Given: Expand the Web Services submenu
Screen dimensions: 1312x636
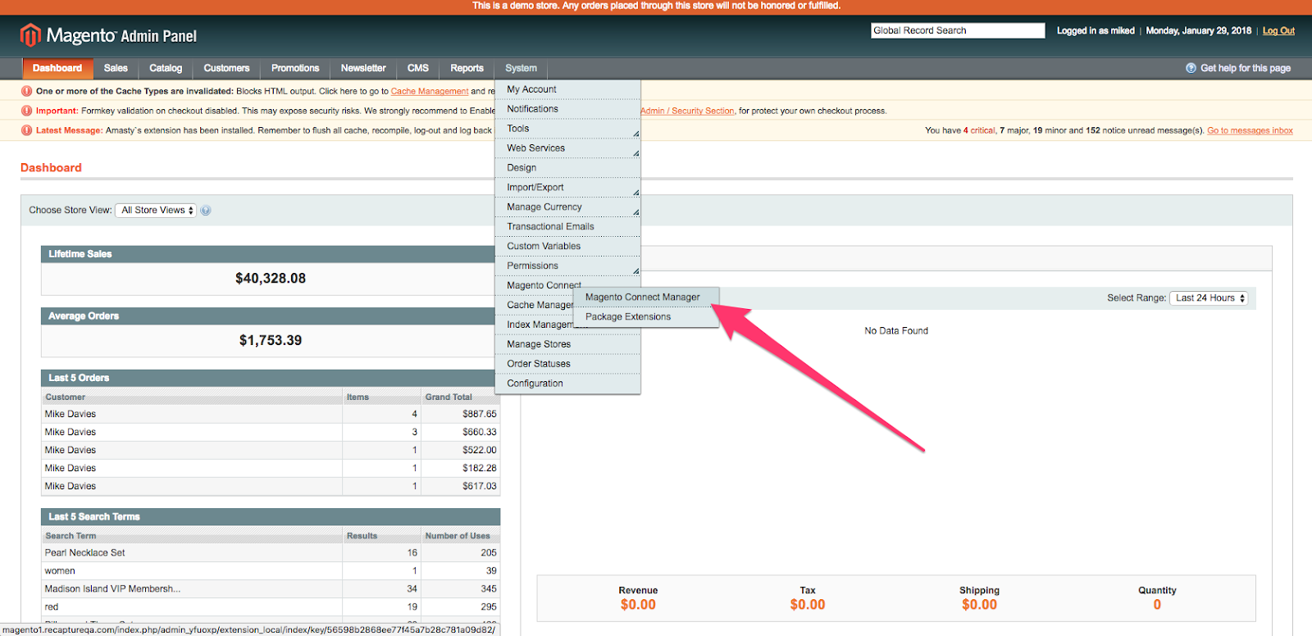Looking at the screenshot, I should point(567,148).
